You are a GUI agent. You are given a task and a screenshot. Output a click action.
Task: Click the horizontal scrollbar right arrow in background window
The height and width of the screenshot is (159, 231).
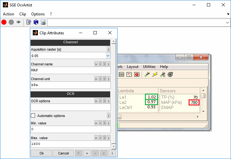198,117
